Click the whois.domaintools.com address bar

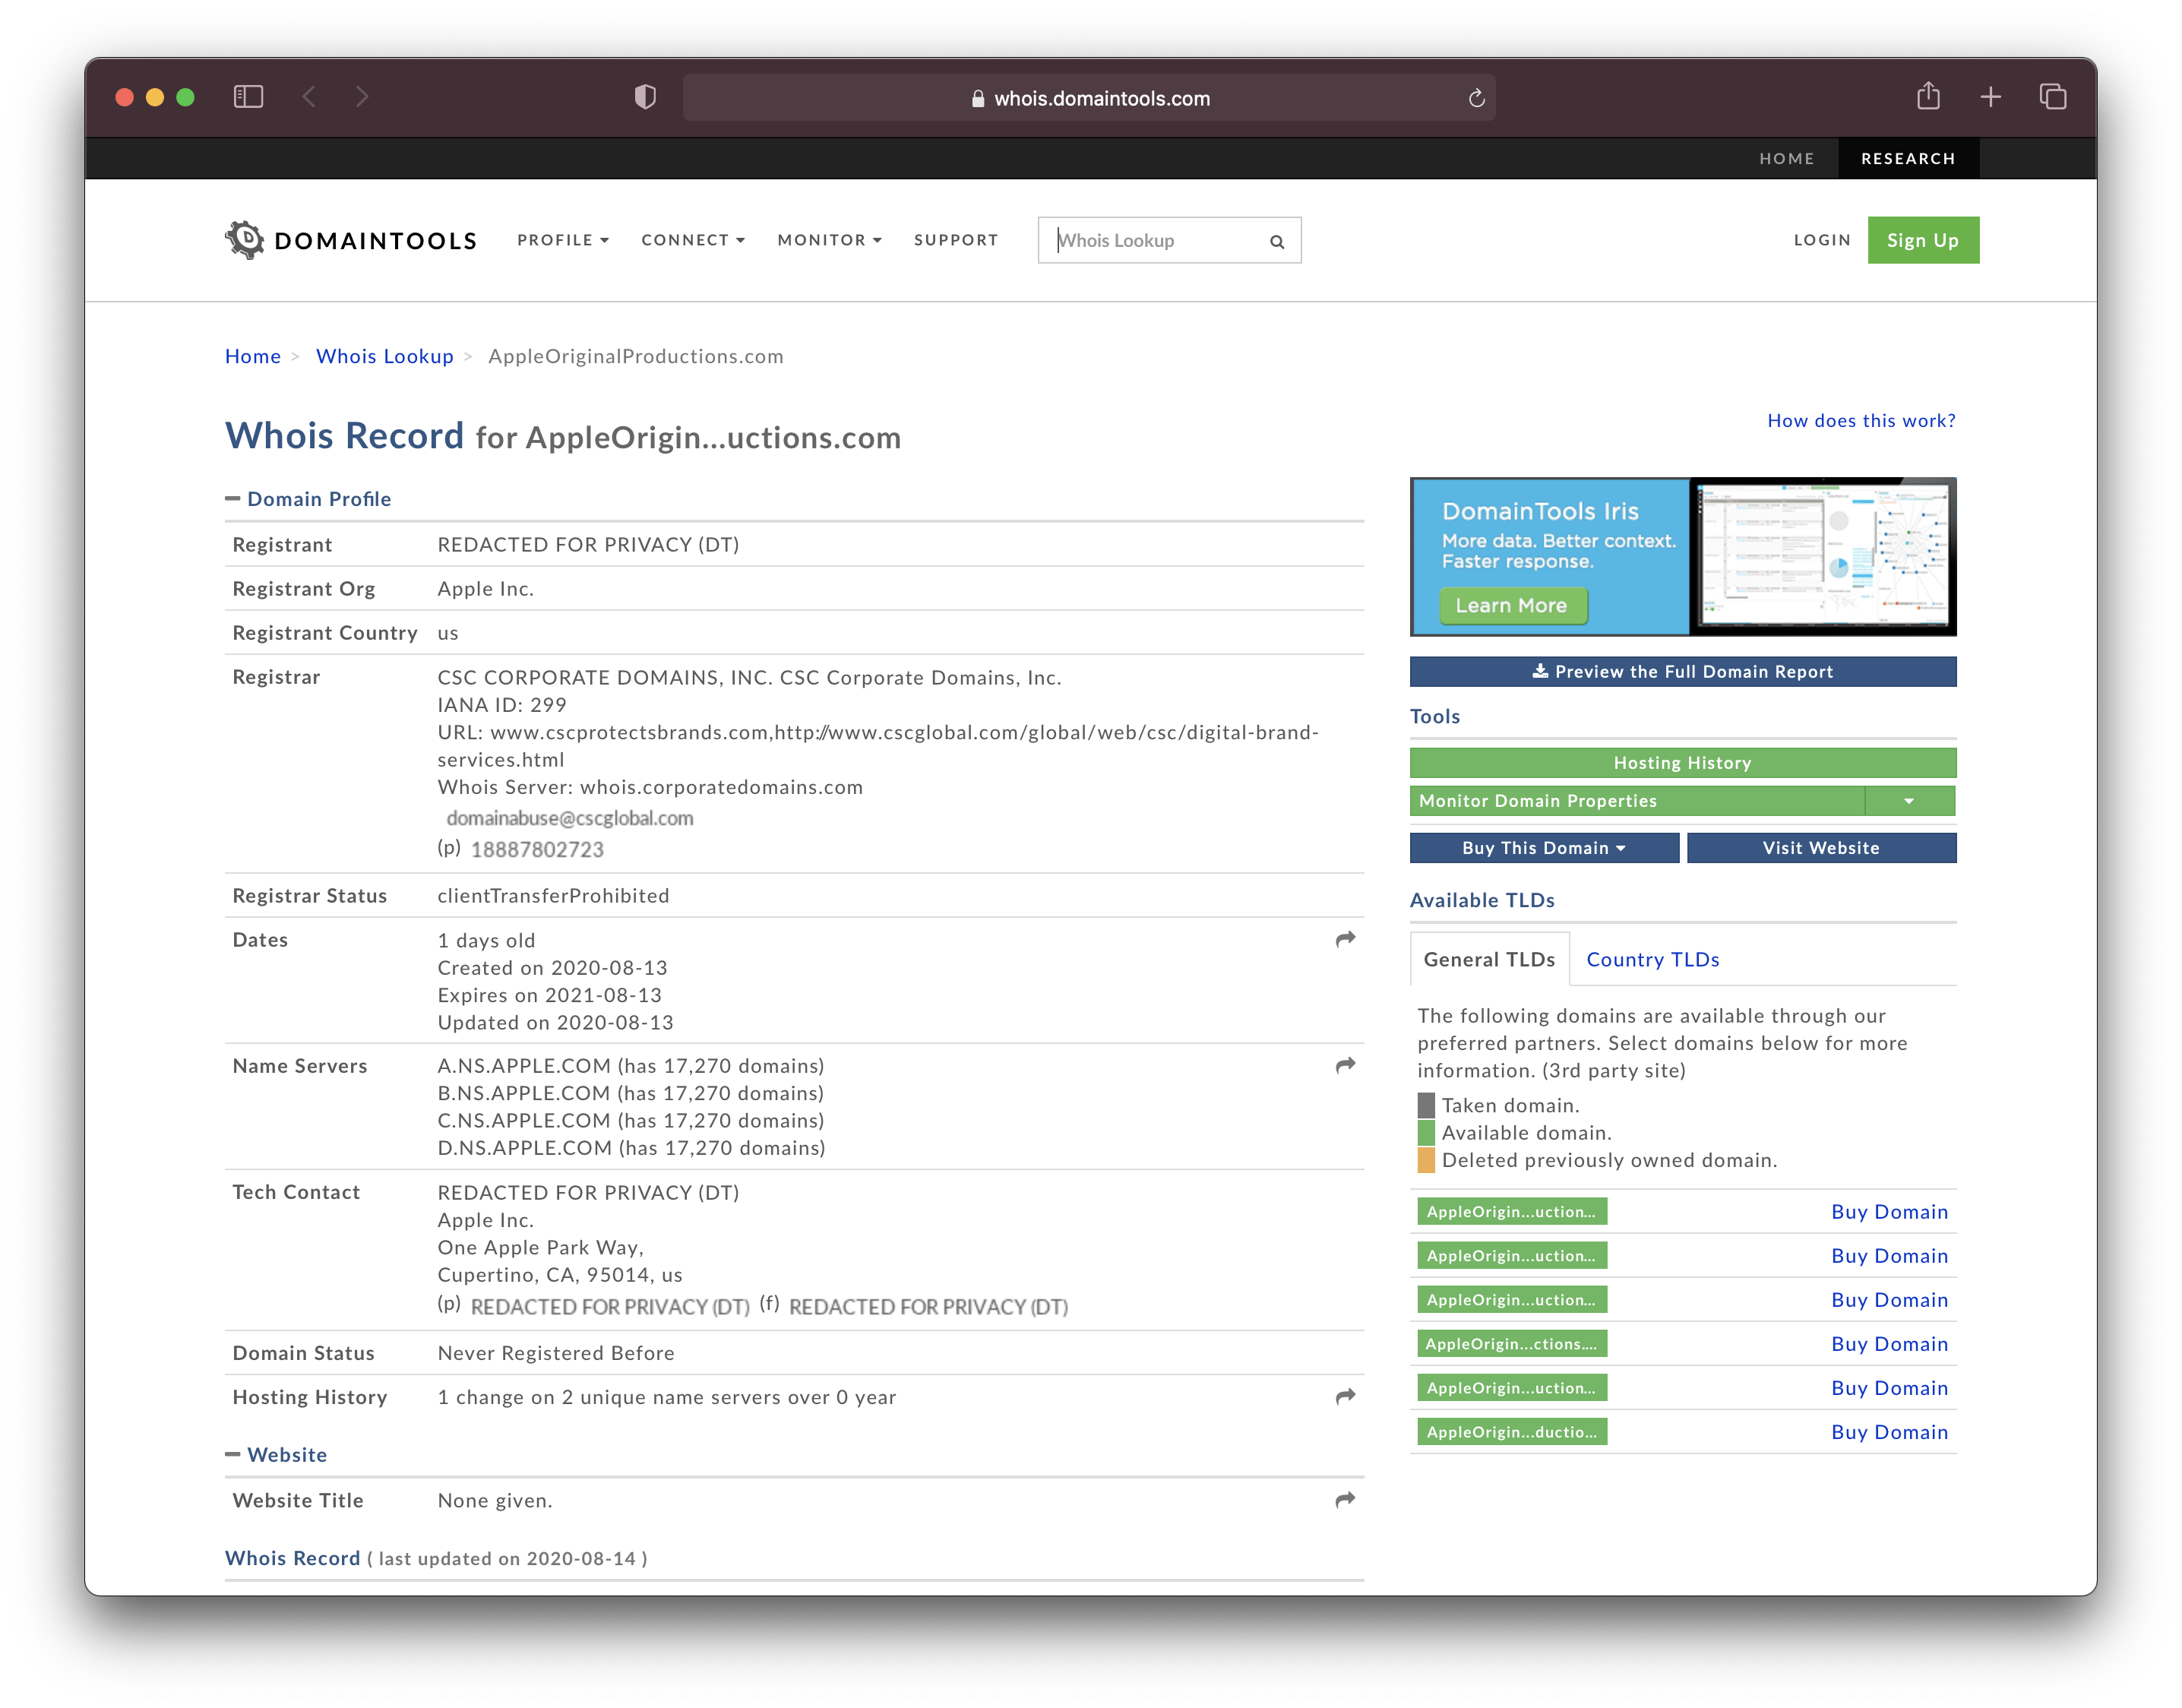coord(1089,98)
